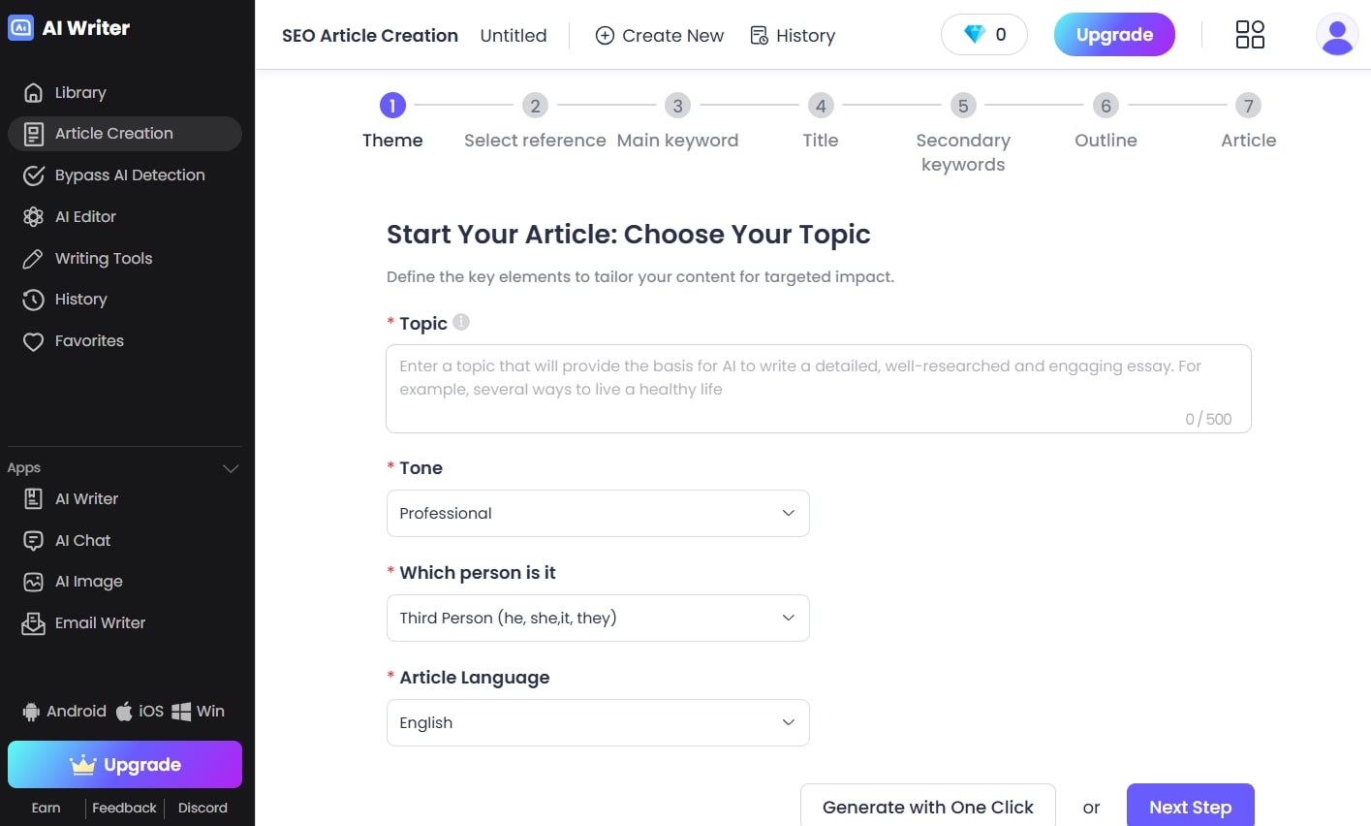Expand the Which person is it dropdown
The height and width of the screenshot is (826, 1371).
tap(598, 619)
